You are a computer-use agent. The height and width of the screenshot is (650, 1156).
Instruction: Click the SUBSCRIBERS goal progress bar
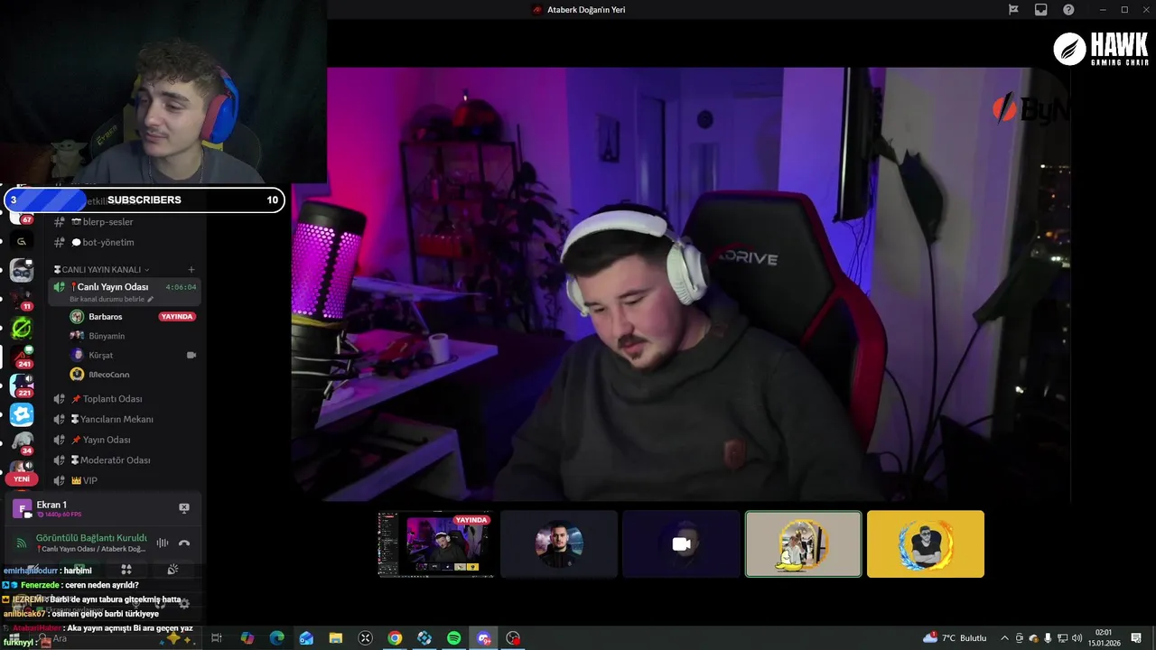pos(144,200)
